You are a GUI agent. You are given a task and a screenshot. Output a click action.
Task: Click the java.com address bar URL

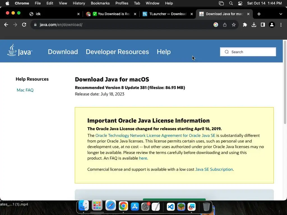pos(61,25)
